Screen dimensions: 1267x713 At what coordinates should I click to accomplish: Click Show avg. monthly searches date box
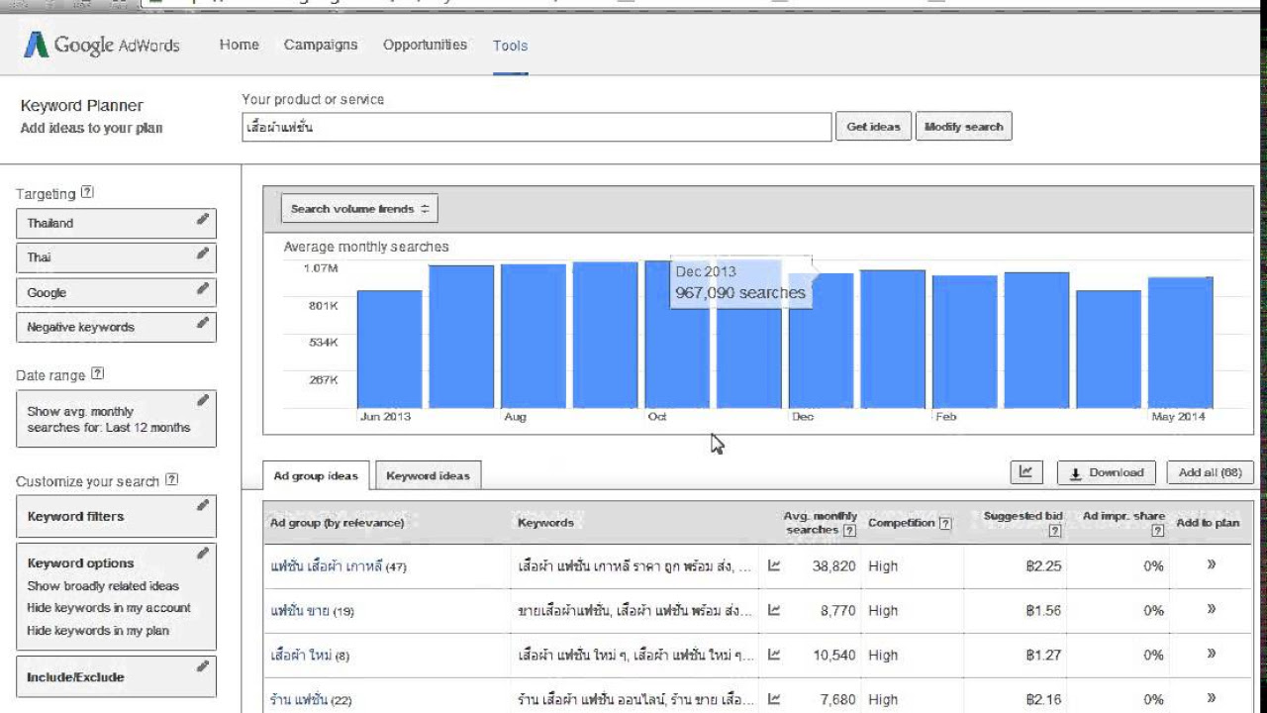tap(116, 419)
